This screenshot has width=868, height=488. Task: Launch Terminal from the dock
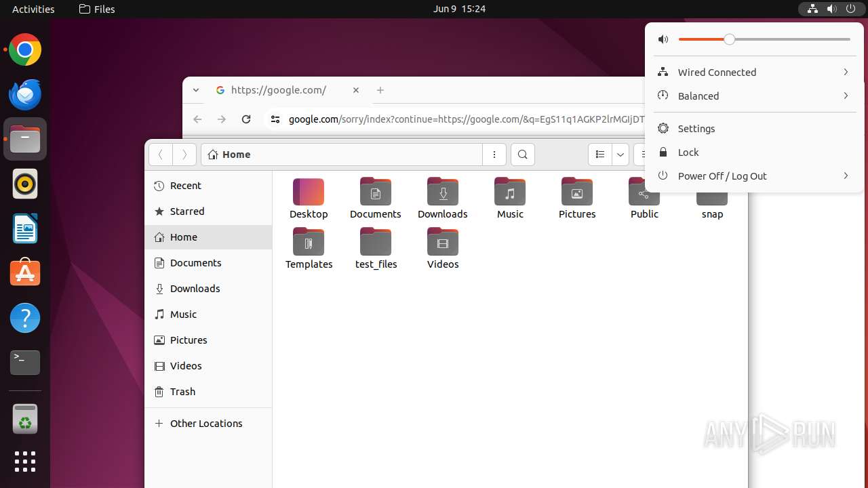click(x=25, y=363)
